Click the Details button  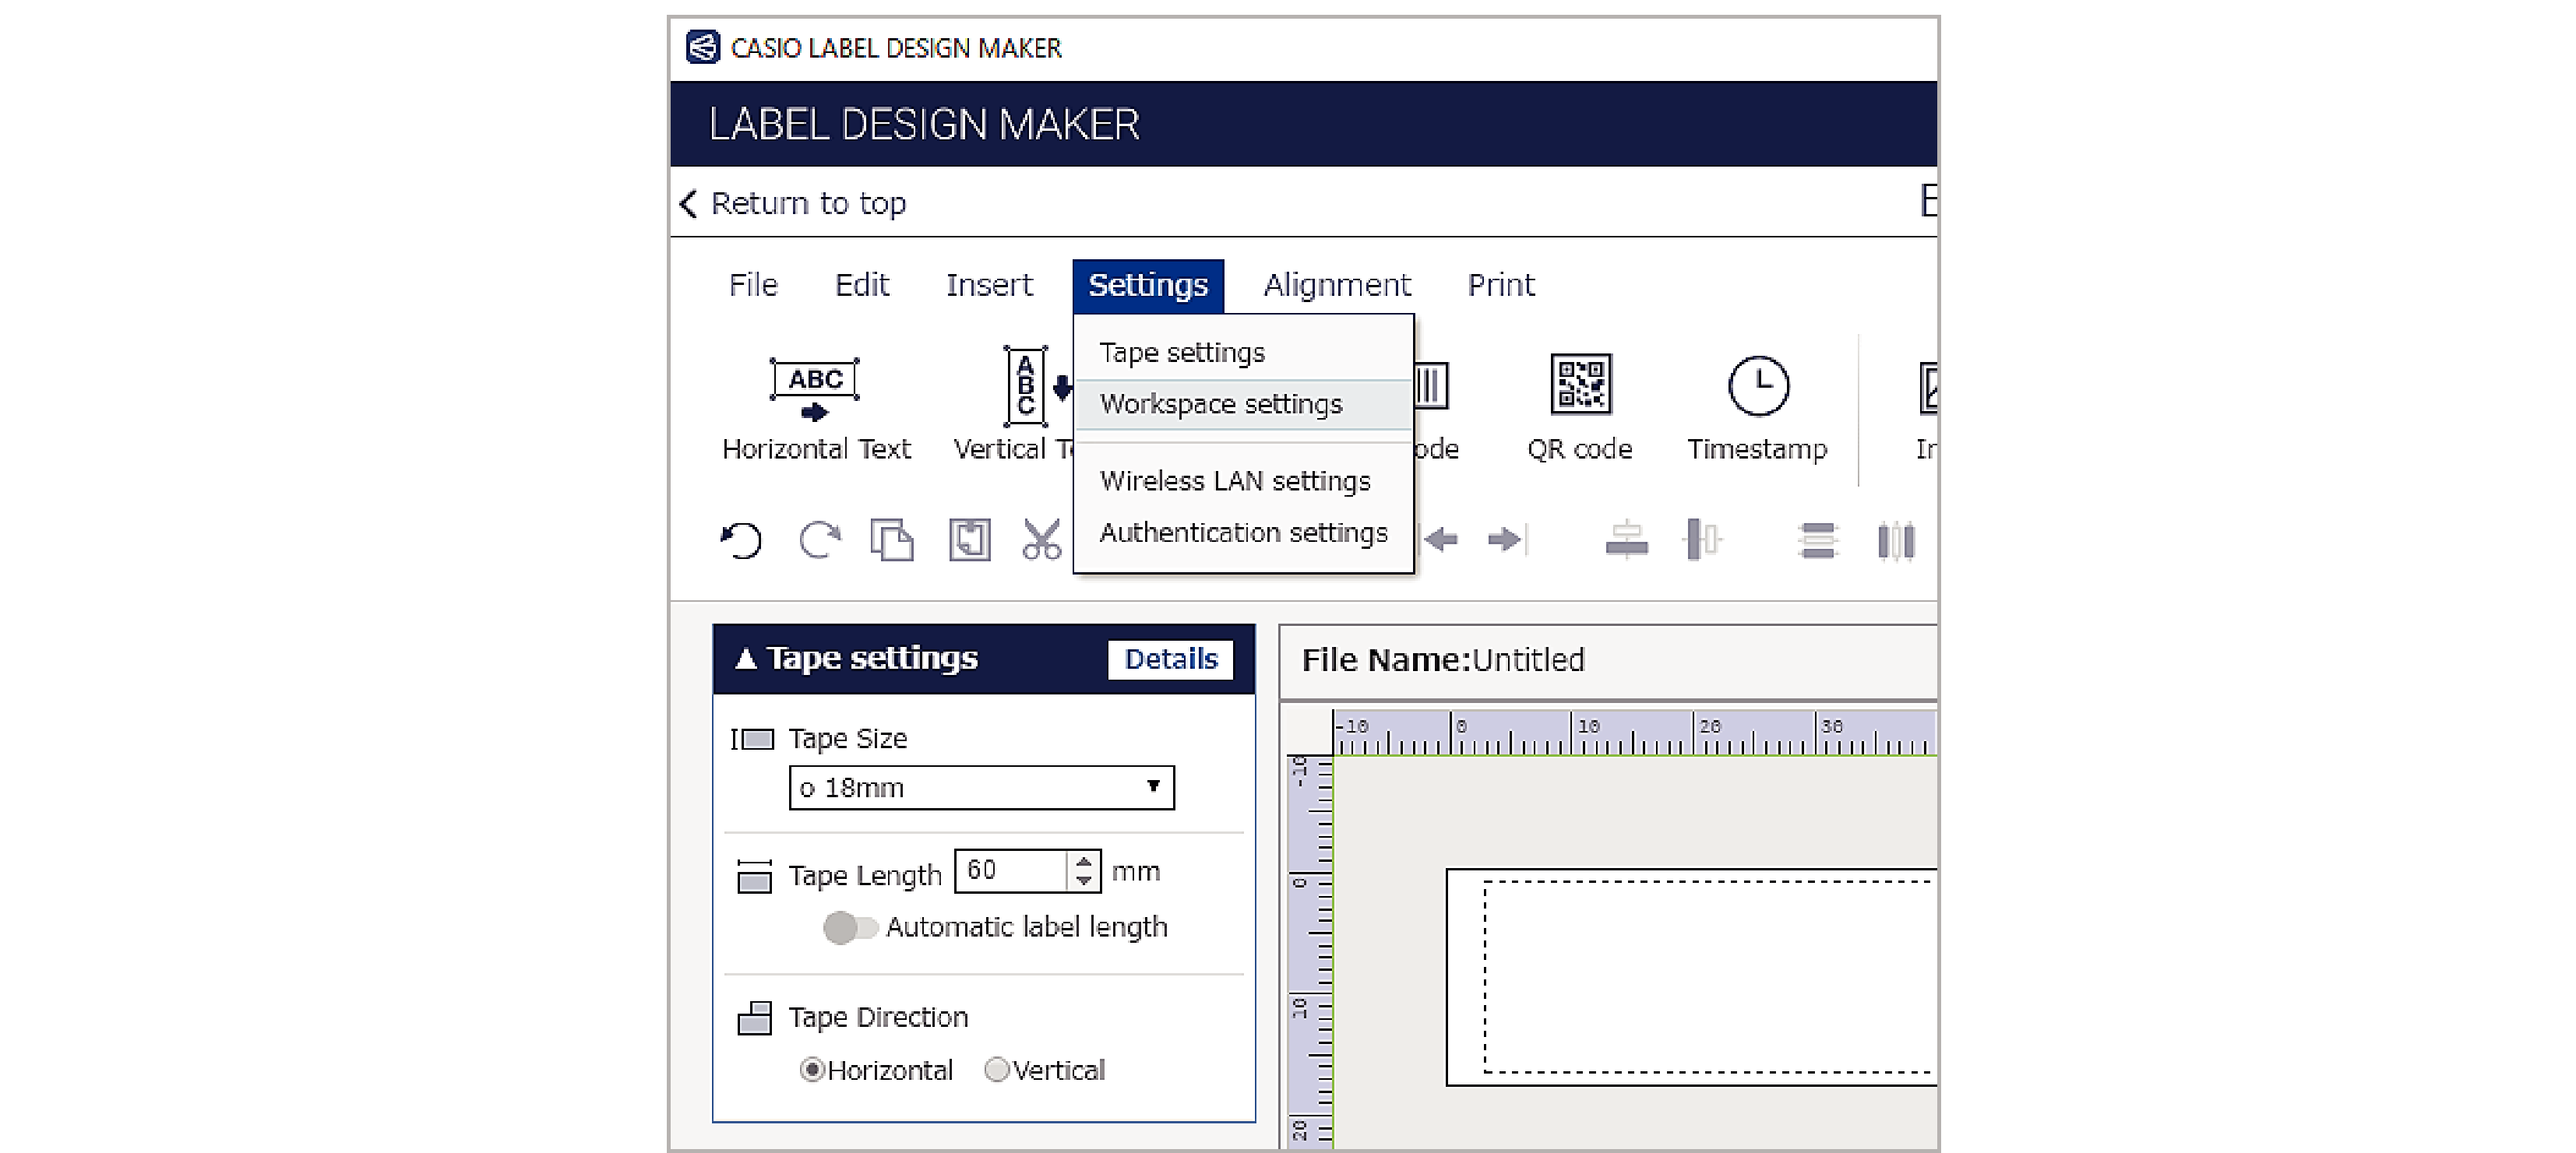pos(1171,659)
